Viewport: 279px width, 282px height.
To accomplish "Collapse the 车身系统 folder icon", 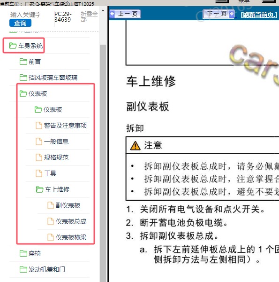I will pos(13,46).
